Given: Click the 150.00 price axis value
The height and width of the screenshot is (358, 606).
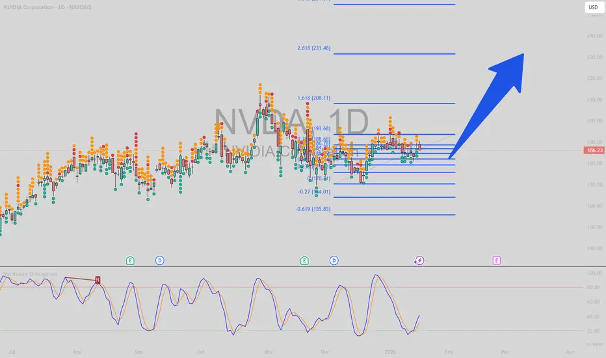Looking at the screenshot, I should (594, 227).
